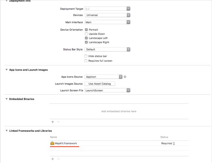Toggle the Landscape Right checkbox

coord(86,42)
